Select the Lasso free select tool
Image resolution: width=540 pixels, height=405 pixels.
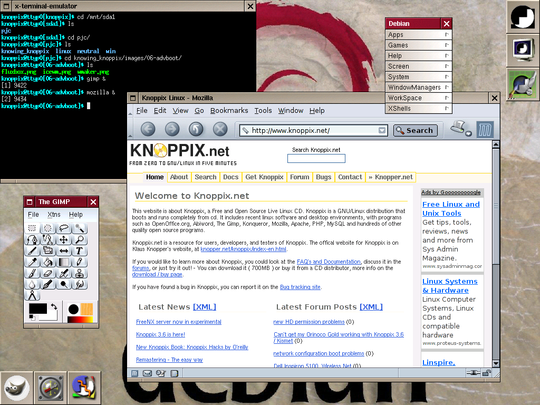tap(64, 228)
